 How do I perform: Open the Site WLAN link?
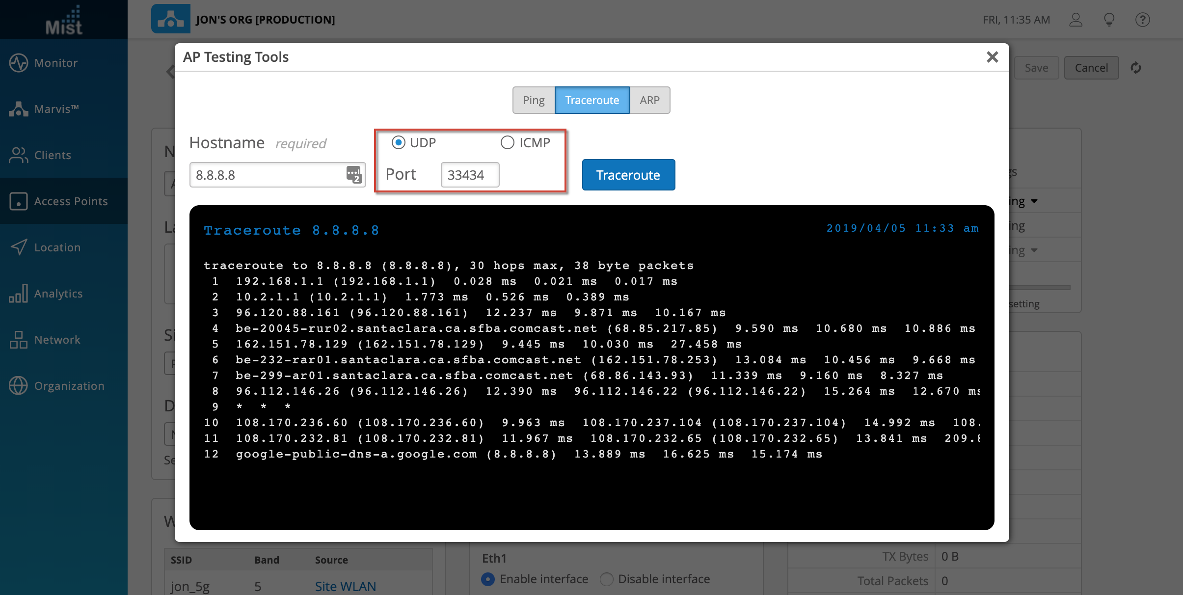(345, 586)
